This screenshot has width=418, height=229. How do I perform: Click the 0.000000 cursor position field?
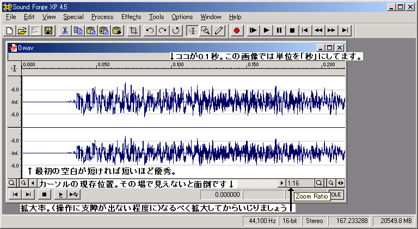222,195
